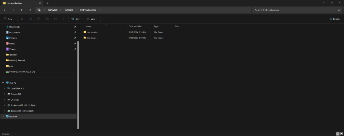The width and height of the screenshot is (344, 136).
Task: Click the Copy icon in toolbar
Action: coord(30,19)
